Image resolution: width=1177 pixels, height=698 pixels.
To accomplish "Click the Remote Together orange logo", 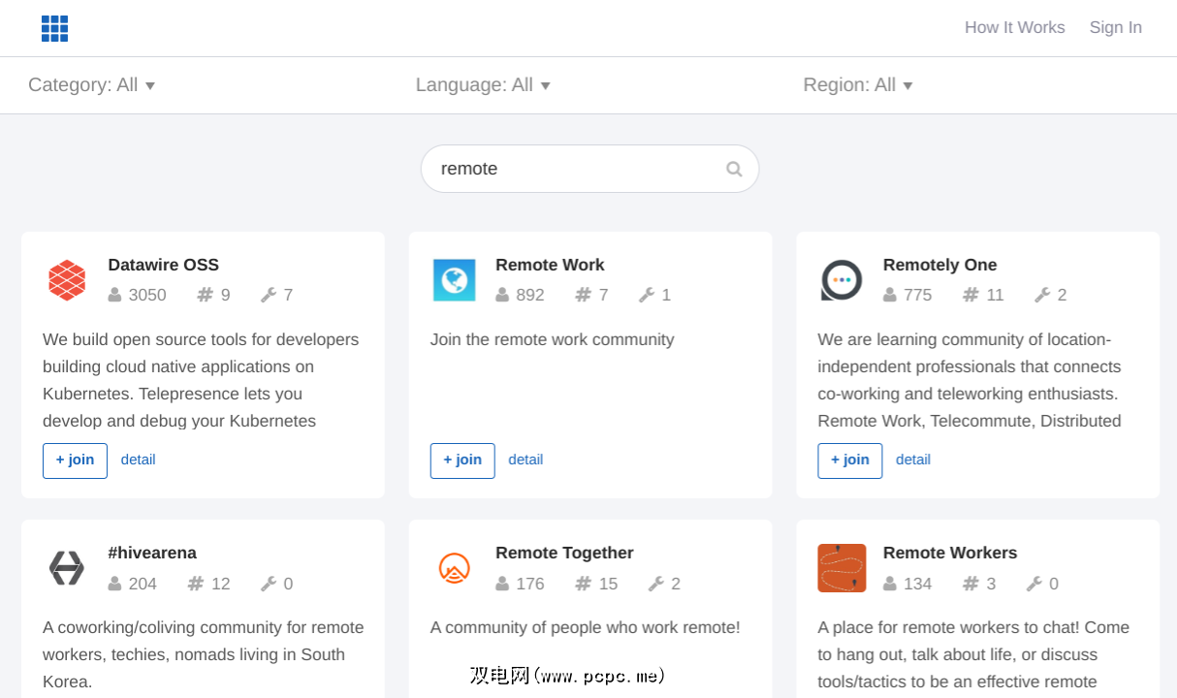I will (454, 568).
